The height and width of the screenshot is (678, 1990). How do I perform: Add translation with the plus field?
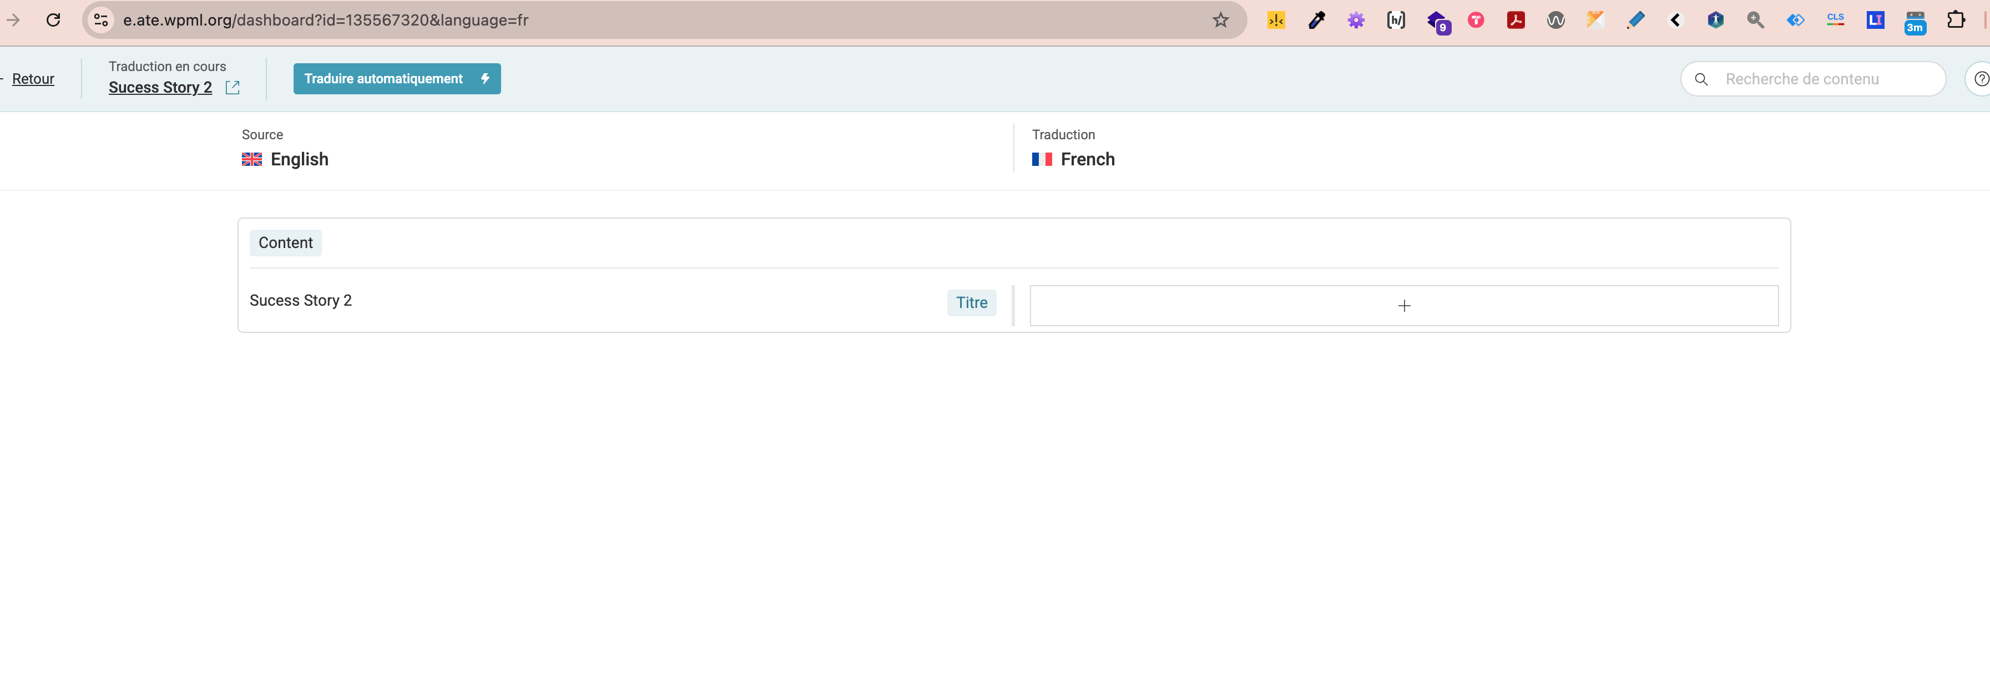(1403, 306)
